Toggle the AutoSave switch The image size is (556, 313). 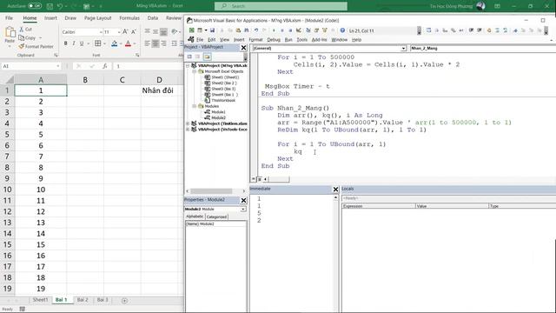[x=35, y=6]
